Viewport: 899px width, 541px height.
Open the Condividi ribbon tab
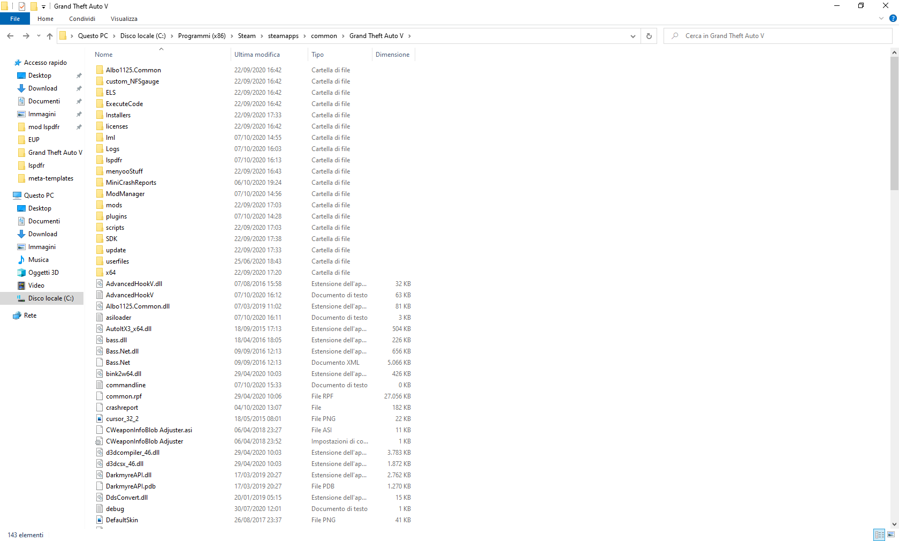[x=82, y=19]
